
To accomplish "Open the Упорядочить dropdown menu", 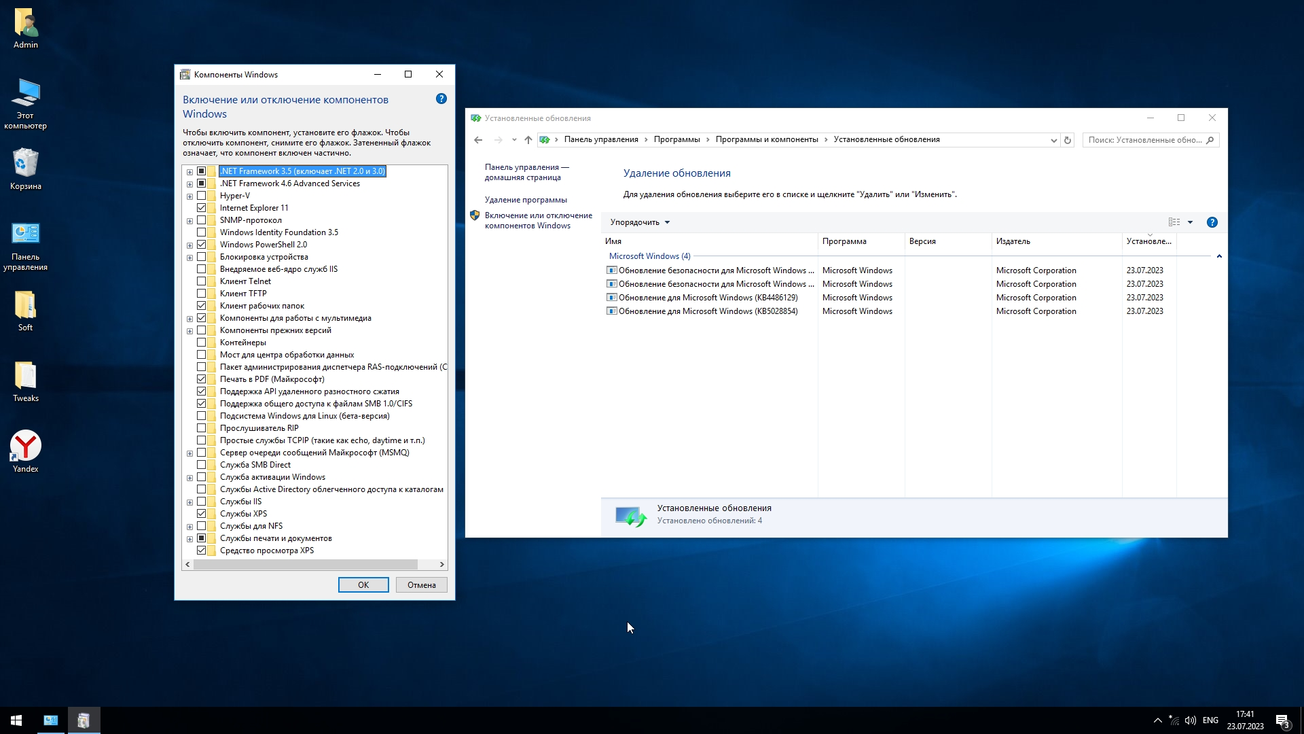I will (640, 222).
